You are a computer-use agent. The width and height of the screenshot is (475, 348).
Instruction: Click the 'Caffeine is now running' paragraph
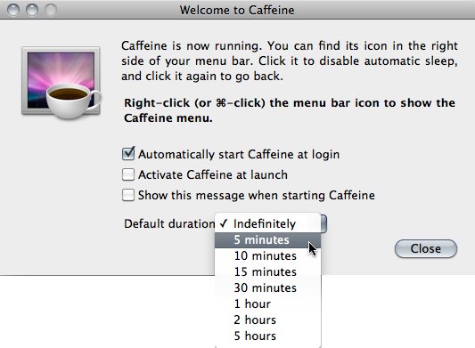pyautogui.click(x=290, y=61)
